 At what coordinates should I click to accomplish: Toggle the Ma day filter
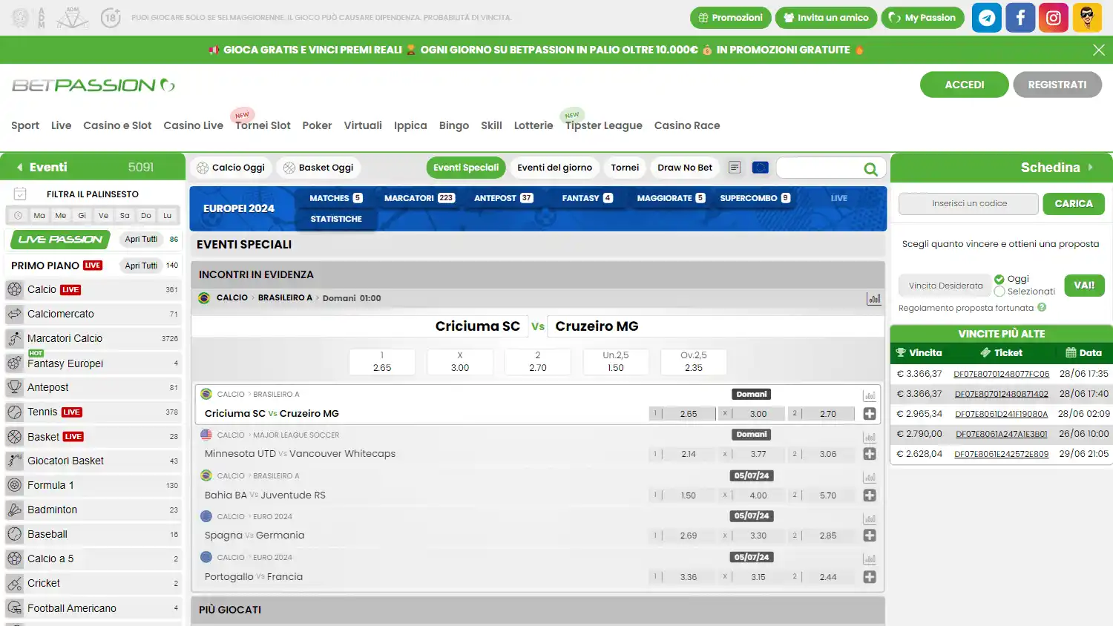pyautogui.click(x=39, y=216)
